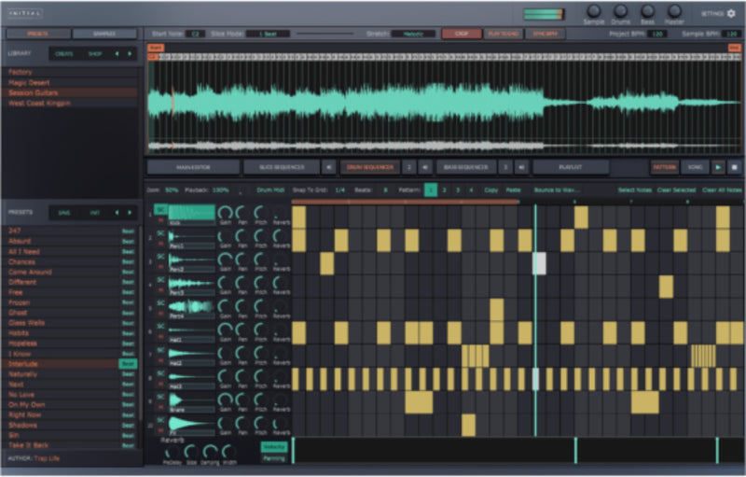The width and height of the screenshot is (746, 477).
Task: Toggle the Sync BPM button
Action: pyautogui.click(x=546, y=34)
